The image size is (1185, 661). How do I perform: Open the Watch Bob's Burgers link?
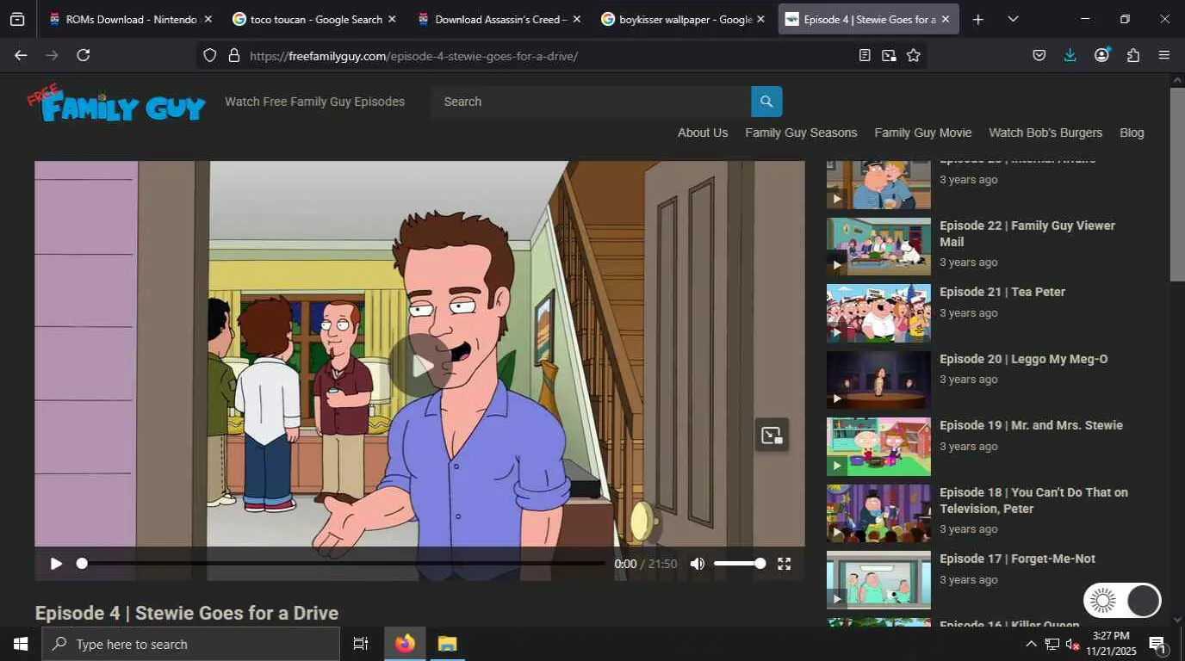tap(1045, 133)
